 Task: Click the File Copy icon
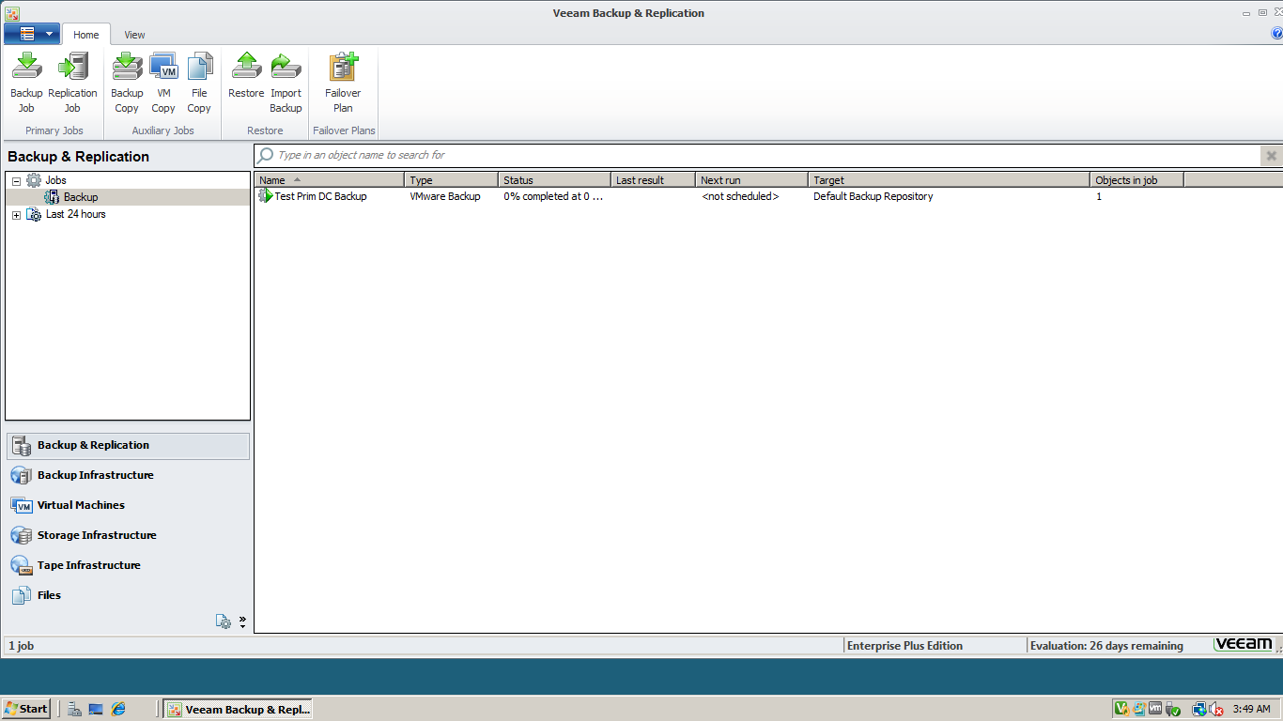point(199,80)
